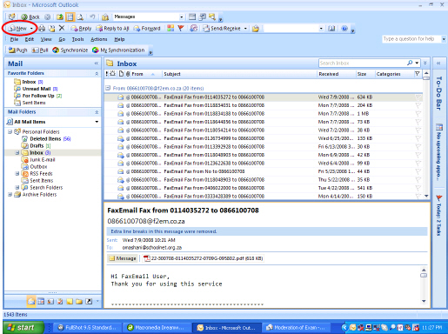Image resolution: width=448 pixels, height=334 pixels.
Task: Click the Send/Receive button
Action: point(222,28)
